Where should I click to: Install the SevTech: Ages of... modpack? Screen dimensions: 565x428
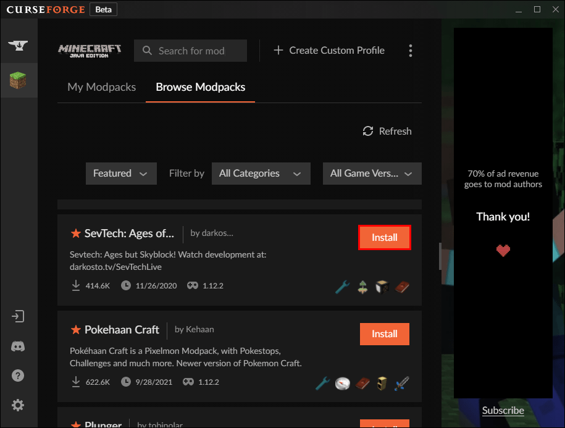click(x=385, y=237)
